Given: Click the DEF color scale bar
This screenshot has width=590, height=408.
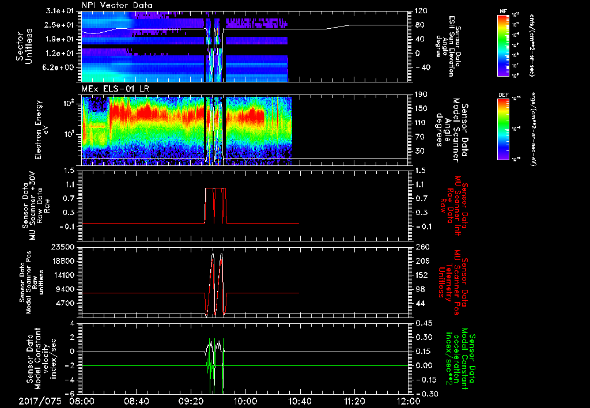Looking at the screenshot, I should coord(503,130).
